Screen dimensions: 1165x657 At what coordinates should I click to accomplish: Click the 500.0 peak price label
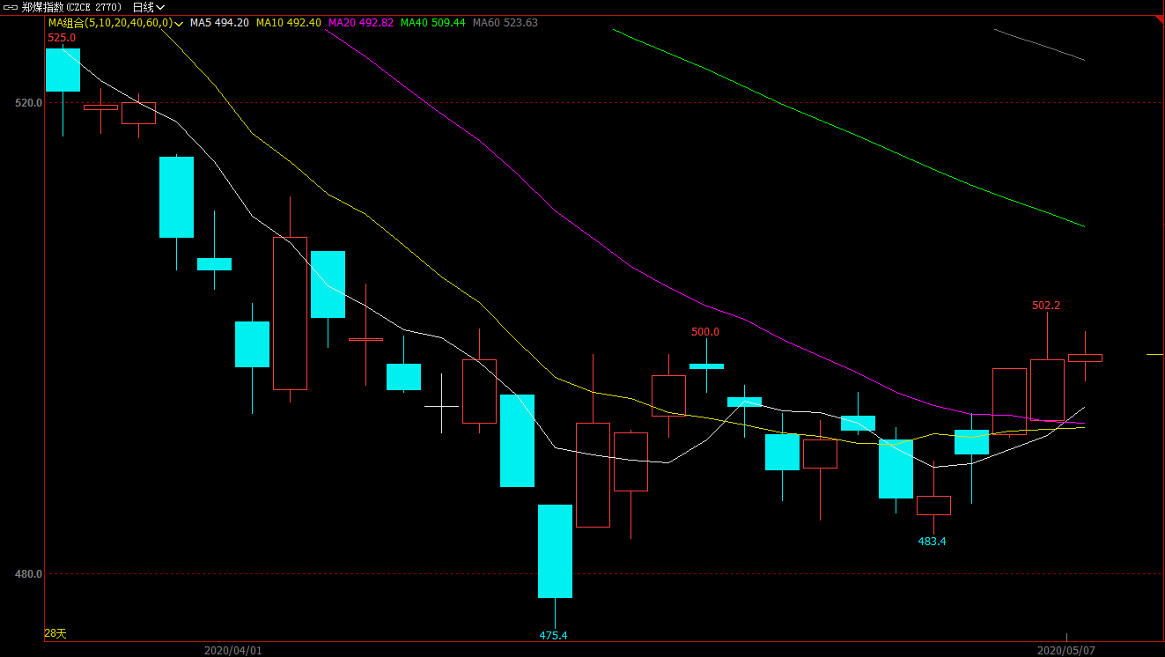[705, 332]
